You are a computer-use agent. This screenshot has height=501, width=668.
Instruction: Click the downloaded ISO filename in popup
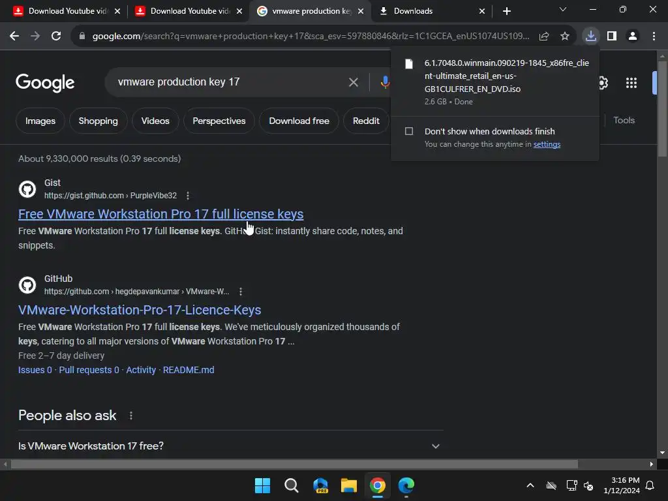[506, 76]
